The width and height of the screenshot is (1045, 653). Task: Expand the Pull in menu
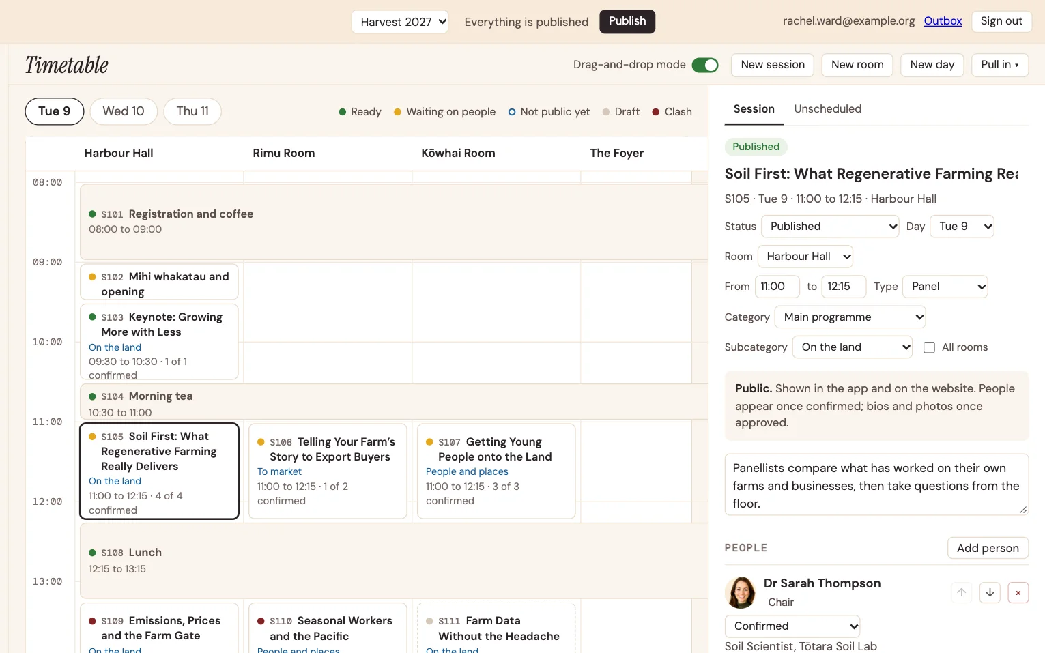click(x=1000, y=65)
